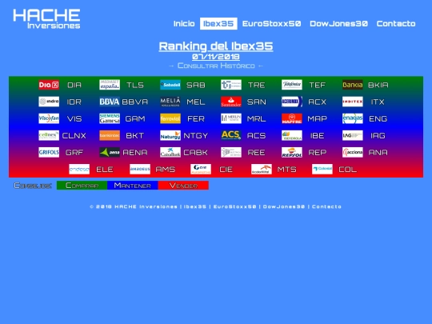Open the ArcelorMittal logo
Image resolution: width=432 pixels, height=324 pixels.
[x=262, y=169]
